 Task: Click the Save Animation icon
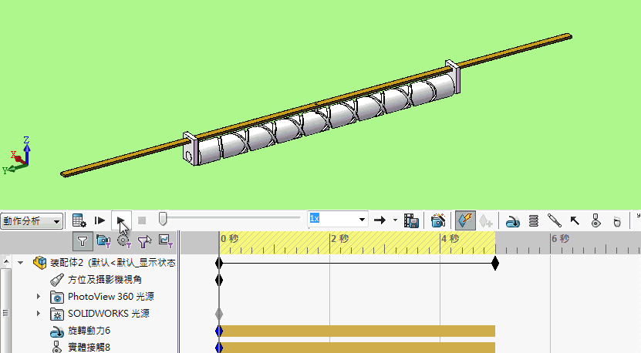point(411,220)
